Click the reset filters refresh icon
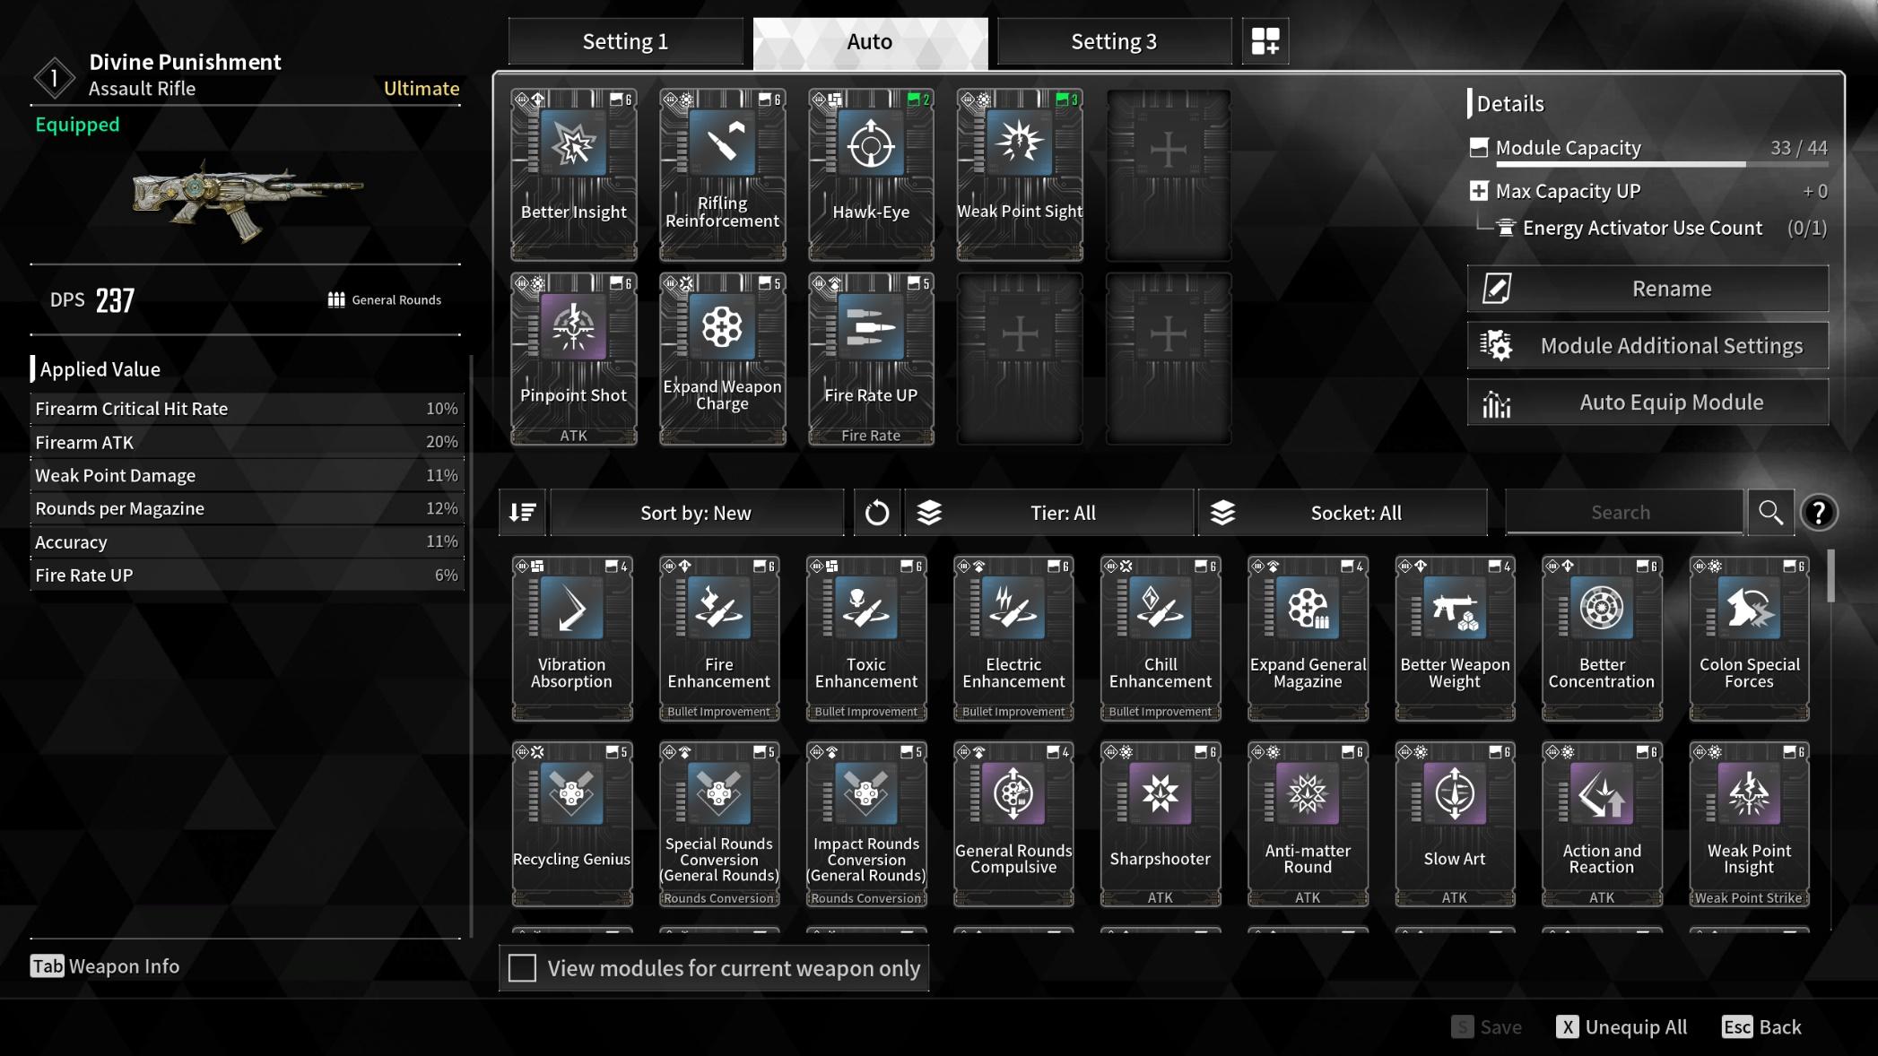 tap(876, 513)
